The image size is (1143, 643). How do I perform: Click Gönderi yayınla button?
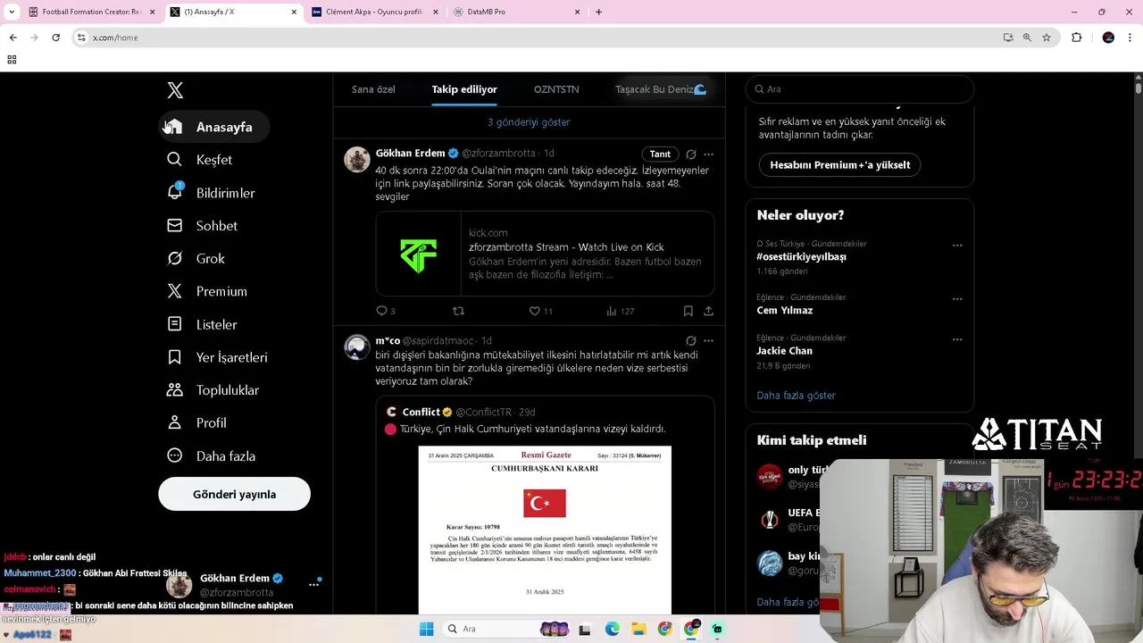(235, 494)
